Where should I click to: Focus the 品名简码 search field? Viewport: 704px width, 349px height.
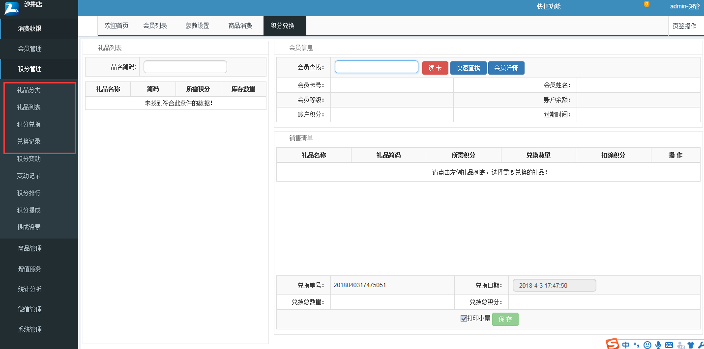[185, 67]
